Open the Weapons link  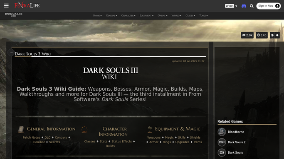click(154, 137)
